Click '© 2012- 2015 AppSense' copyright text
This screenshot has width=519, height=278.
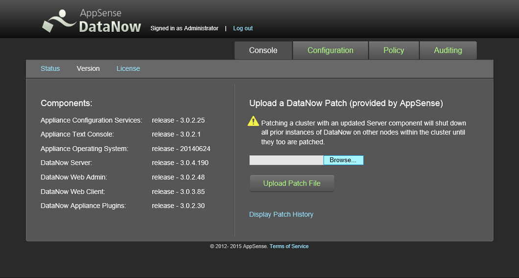pos(238,246)
